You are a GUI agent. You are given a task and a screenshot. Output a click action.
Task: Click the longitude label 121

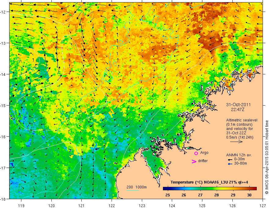pos(82,206)
